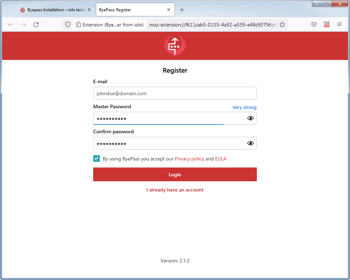Bookmark this page with the star icon
350x280 pixels.
pyautogui.click(x=282, y=25)
